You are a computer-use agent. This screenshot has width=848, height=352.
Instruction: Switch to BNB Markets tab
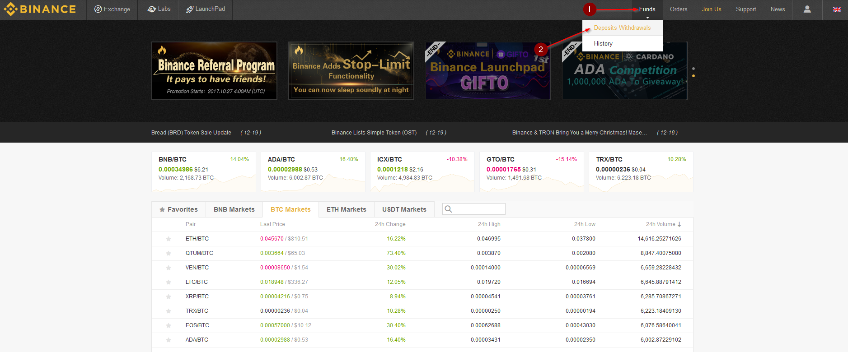(234, 209)
